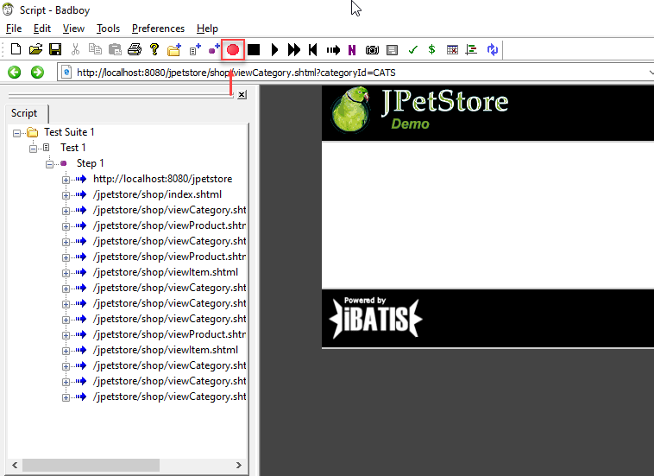Collapse the Test Suite 1 tree node

pos(18,133)
